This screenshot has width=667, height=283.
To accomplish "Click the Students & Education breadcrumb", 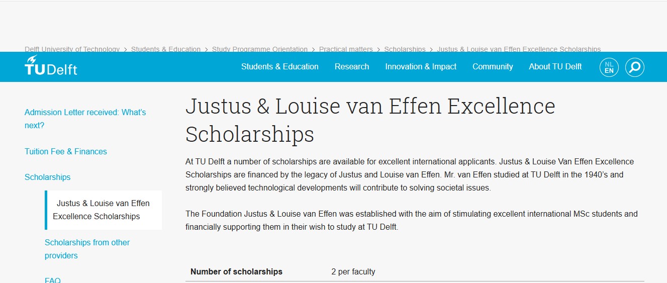I will click(x=165, y=49).
